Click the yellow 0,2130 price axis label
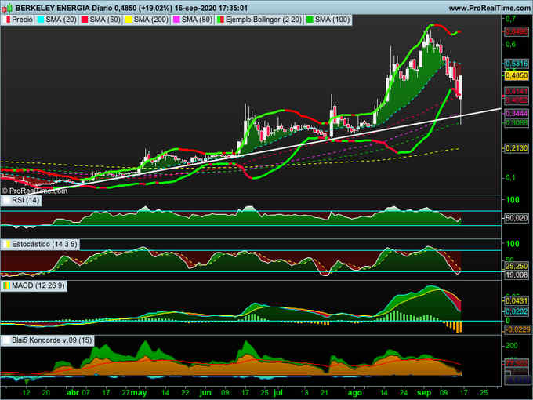The height and width of the screenshot is (400, 533). (517, 148)
